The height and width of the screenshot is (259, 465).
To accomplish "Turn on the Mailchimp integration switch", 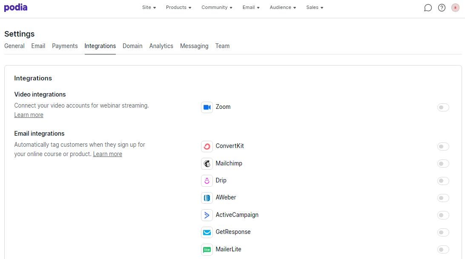I will (443, 163).
